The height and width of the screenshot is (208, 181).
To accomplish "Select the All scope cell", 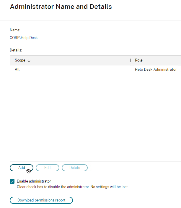I will [x=17, y=69].
